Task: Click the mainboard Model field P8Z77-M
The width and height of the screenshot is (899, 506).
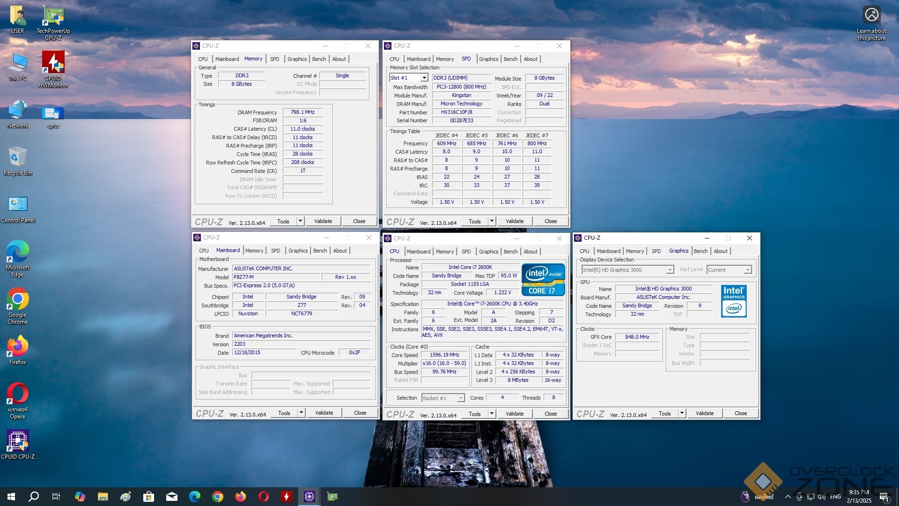Action: [x=276, y=277]
